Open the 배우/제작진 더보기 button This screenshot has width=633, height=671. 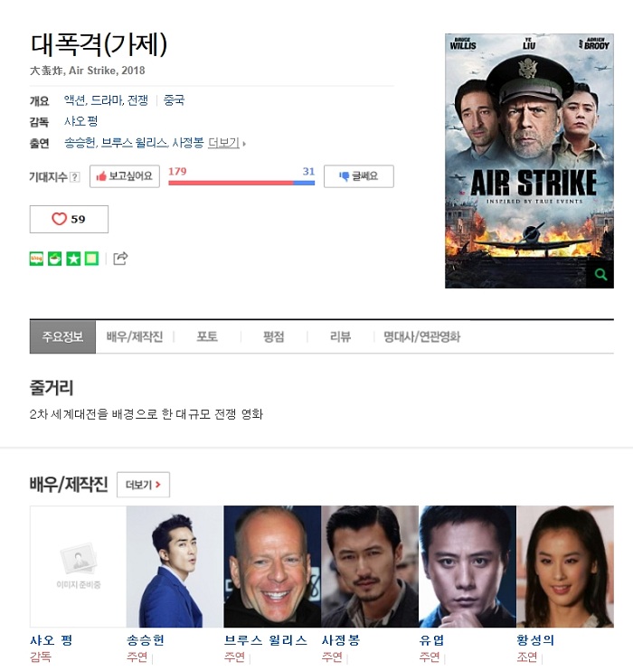point(144,485)
